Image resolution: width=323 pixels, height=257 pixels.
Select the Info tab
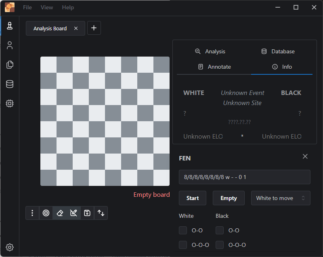pyautogui.click(x=282, y=67)
